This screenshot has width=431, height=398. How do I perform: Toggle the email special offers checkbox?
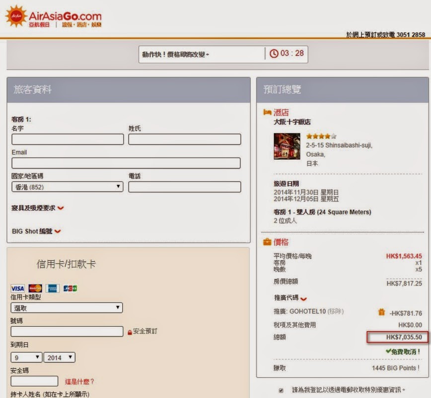(282, 391)
